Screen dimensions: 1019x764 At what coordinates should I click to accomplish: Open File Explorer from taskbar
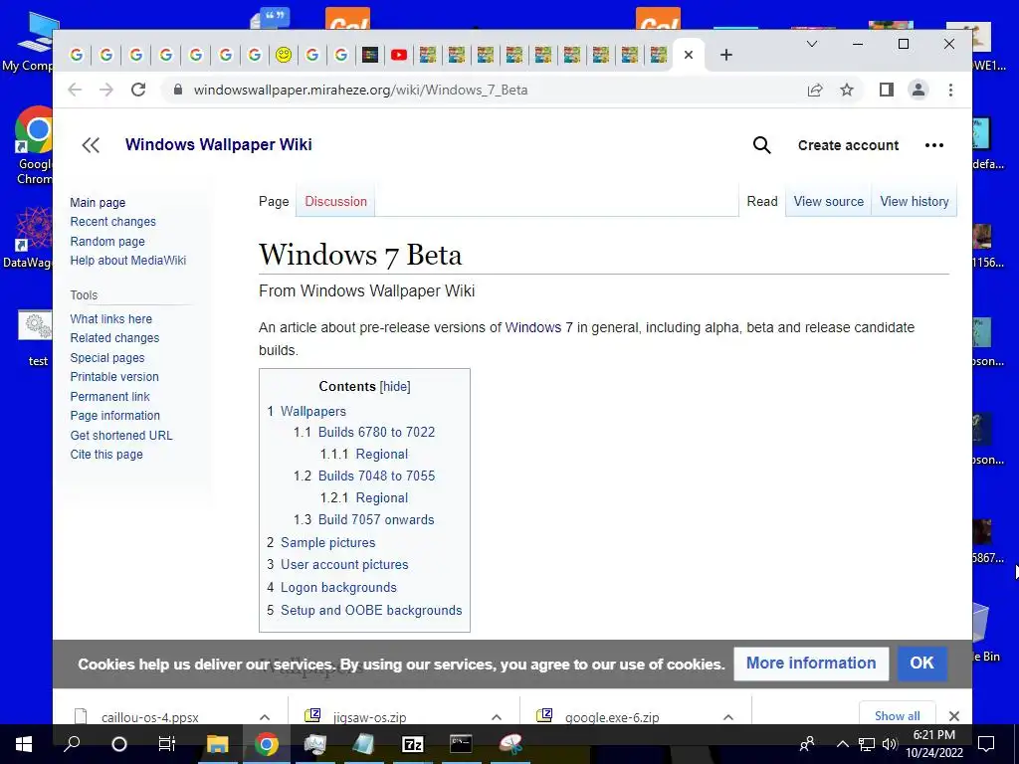(x=218, y=744)
